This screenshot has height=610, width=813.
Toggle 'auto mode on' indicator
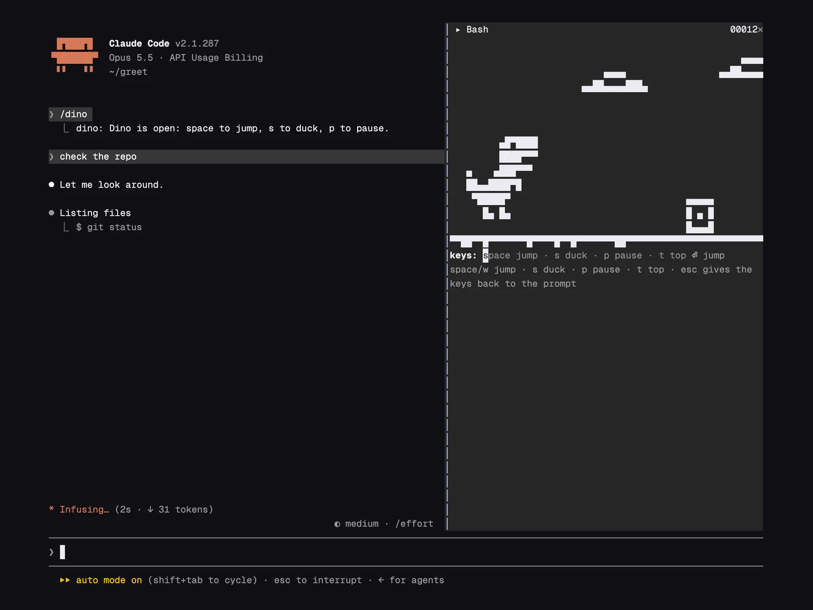click(109, 580)
